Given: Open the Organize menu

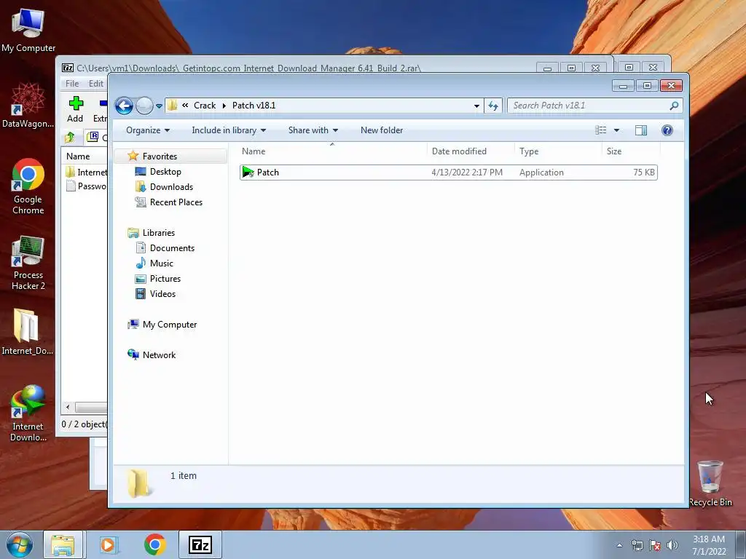Looking at the screenshot, I should [x=147, y=130].
